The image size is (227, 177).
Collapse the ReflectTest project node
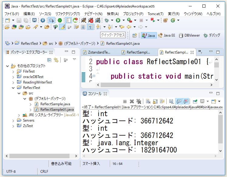click(13, 88)
